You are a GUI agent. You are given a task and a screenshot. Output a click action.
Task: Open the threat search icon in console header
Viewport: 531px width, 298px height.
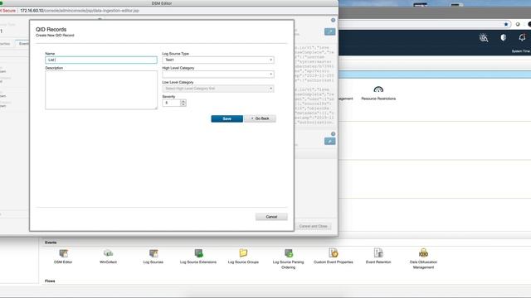[484, 38]
